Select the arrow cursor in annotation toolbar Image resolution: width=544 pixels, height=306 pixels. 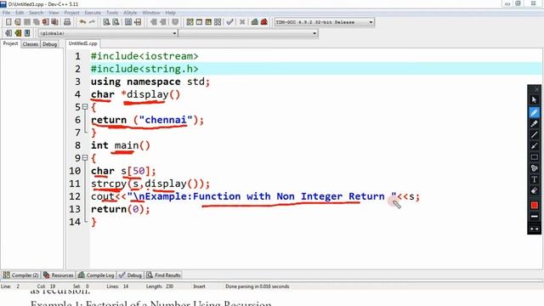click(535, 100)
